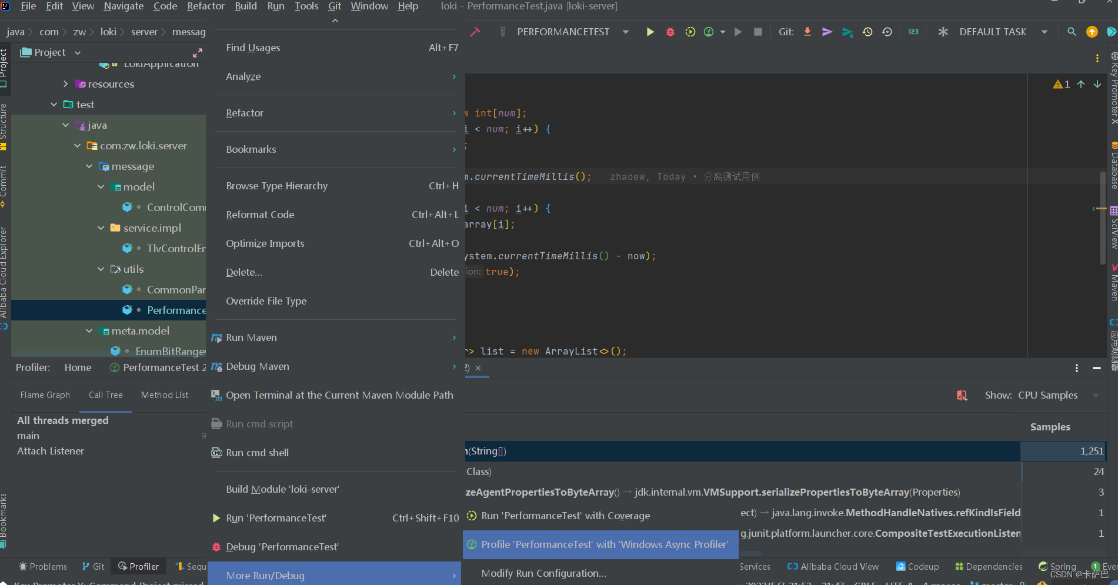Open Git tool window at bottom
The image size is (1118, 585).
click(93, 567)
